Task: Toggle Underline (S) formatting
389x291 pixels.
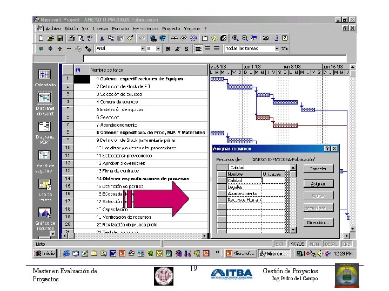Action: click(x=186, y=48)
